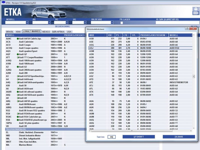This screenshot has height=150, width=200.
Task: Click the green dot beside Audi A2
Action: point(18,67)
